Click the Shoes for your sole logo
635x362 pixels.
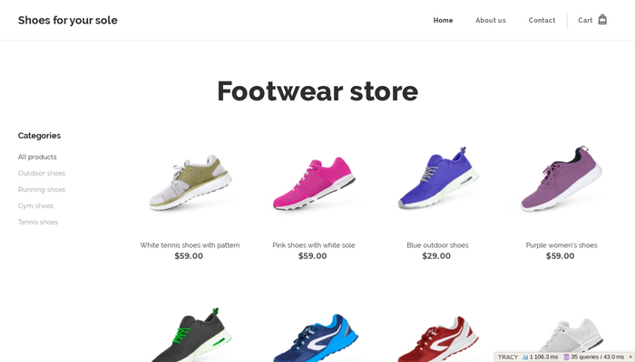68,20
